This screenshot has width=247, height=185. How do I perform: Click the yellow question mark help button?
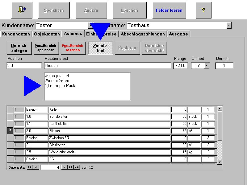pyautogui.click(x=203, y=10)
